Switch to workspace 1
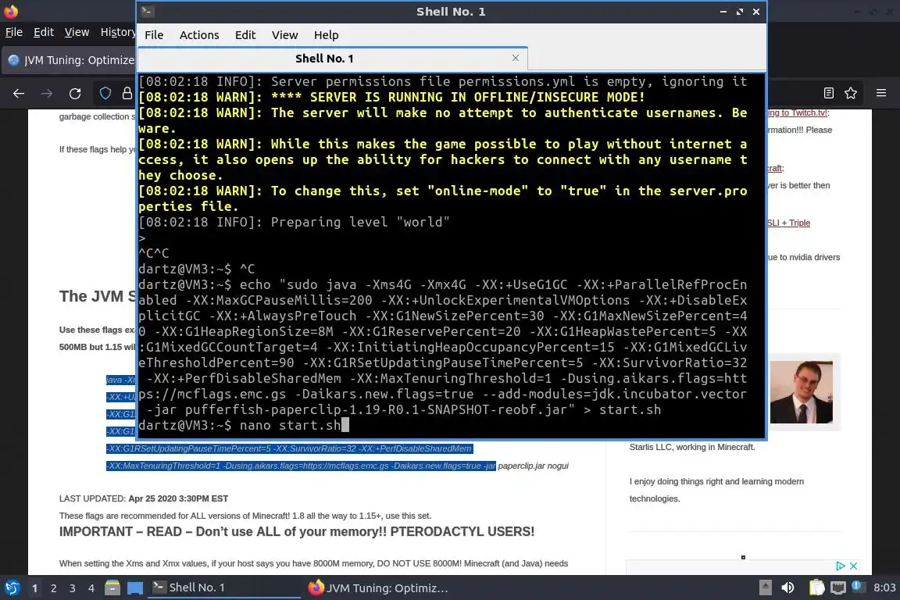900x600 pixels. click(35, 588)
